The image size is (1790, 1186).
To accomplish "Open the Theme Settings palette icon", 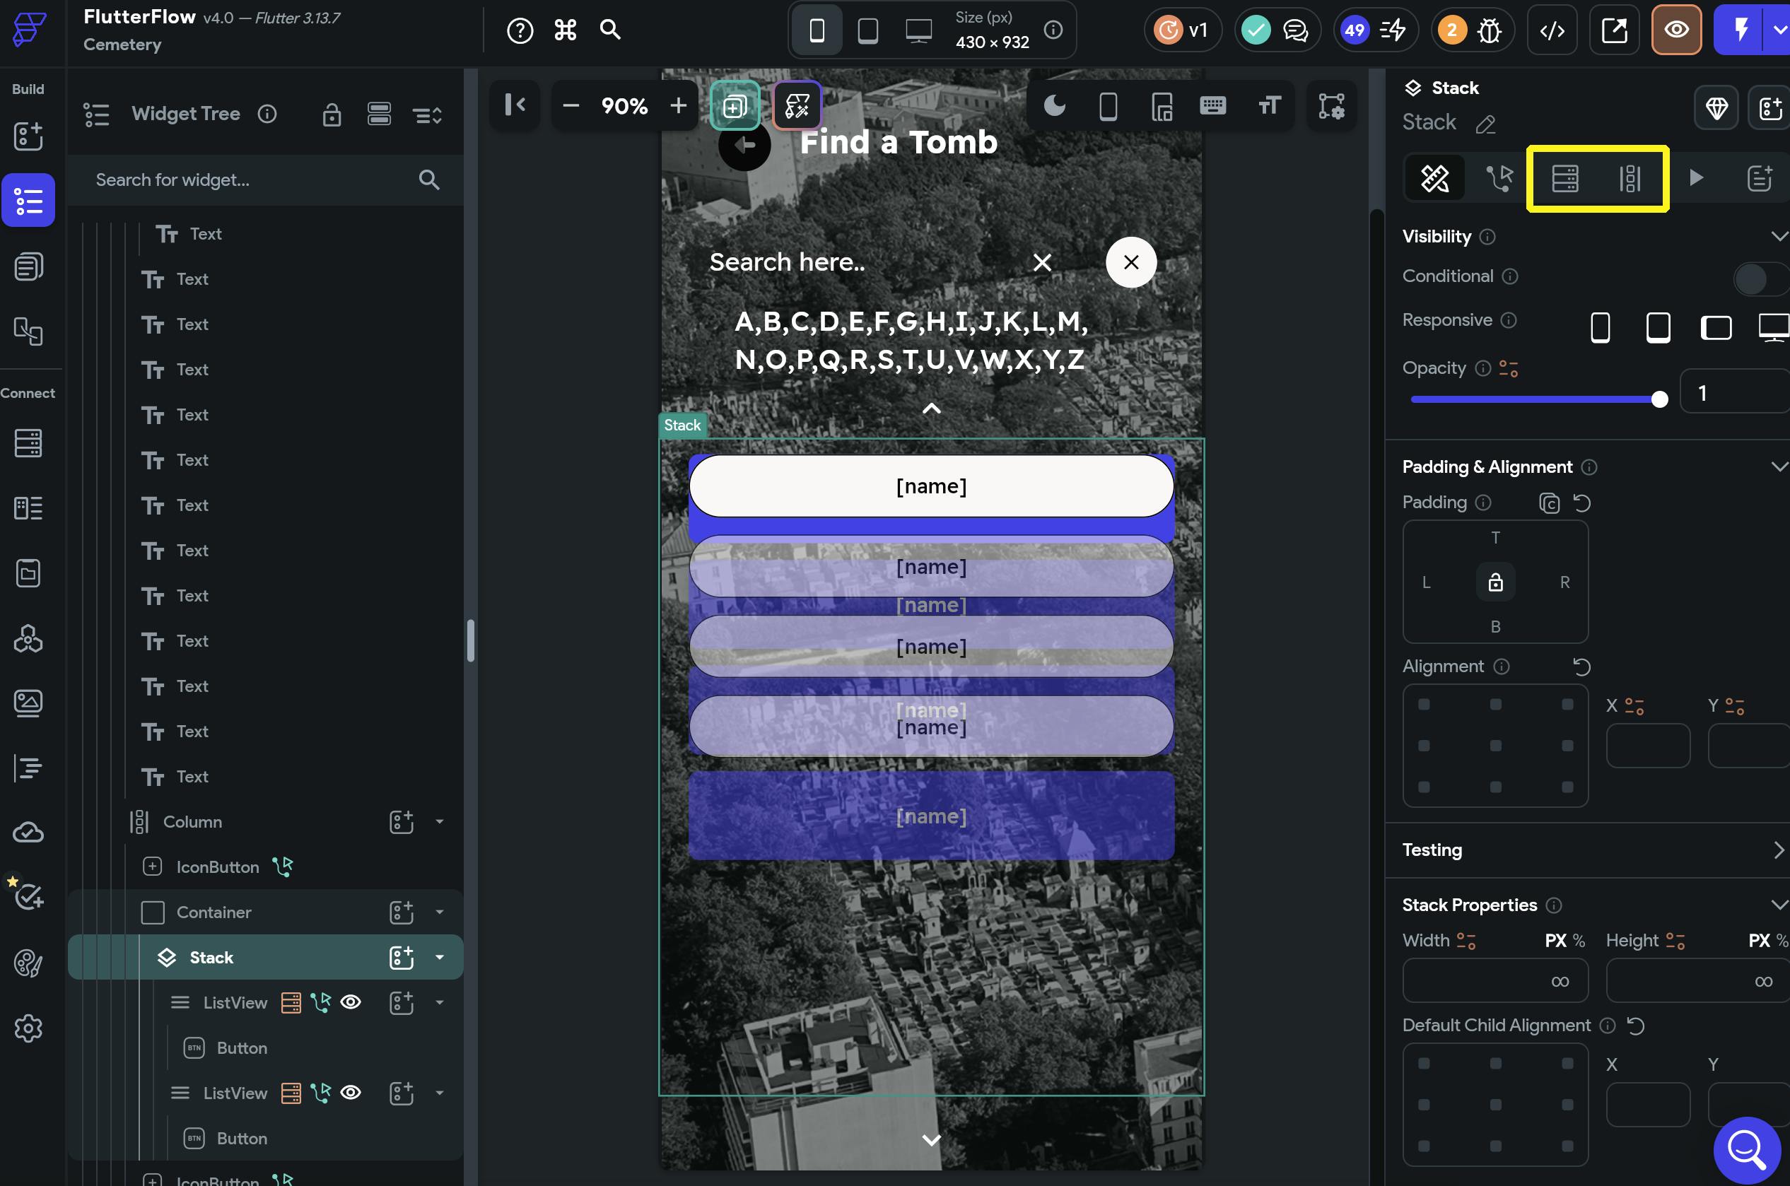I will [x=28, y=963].
